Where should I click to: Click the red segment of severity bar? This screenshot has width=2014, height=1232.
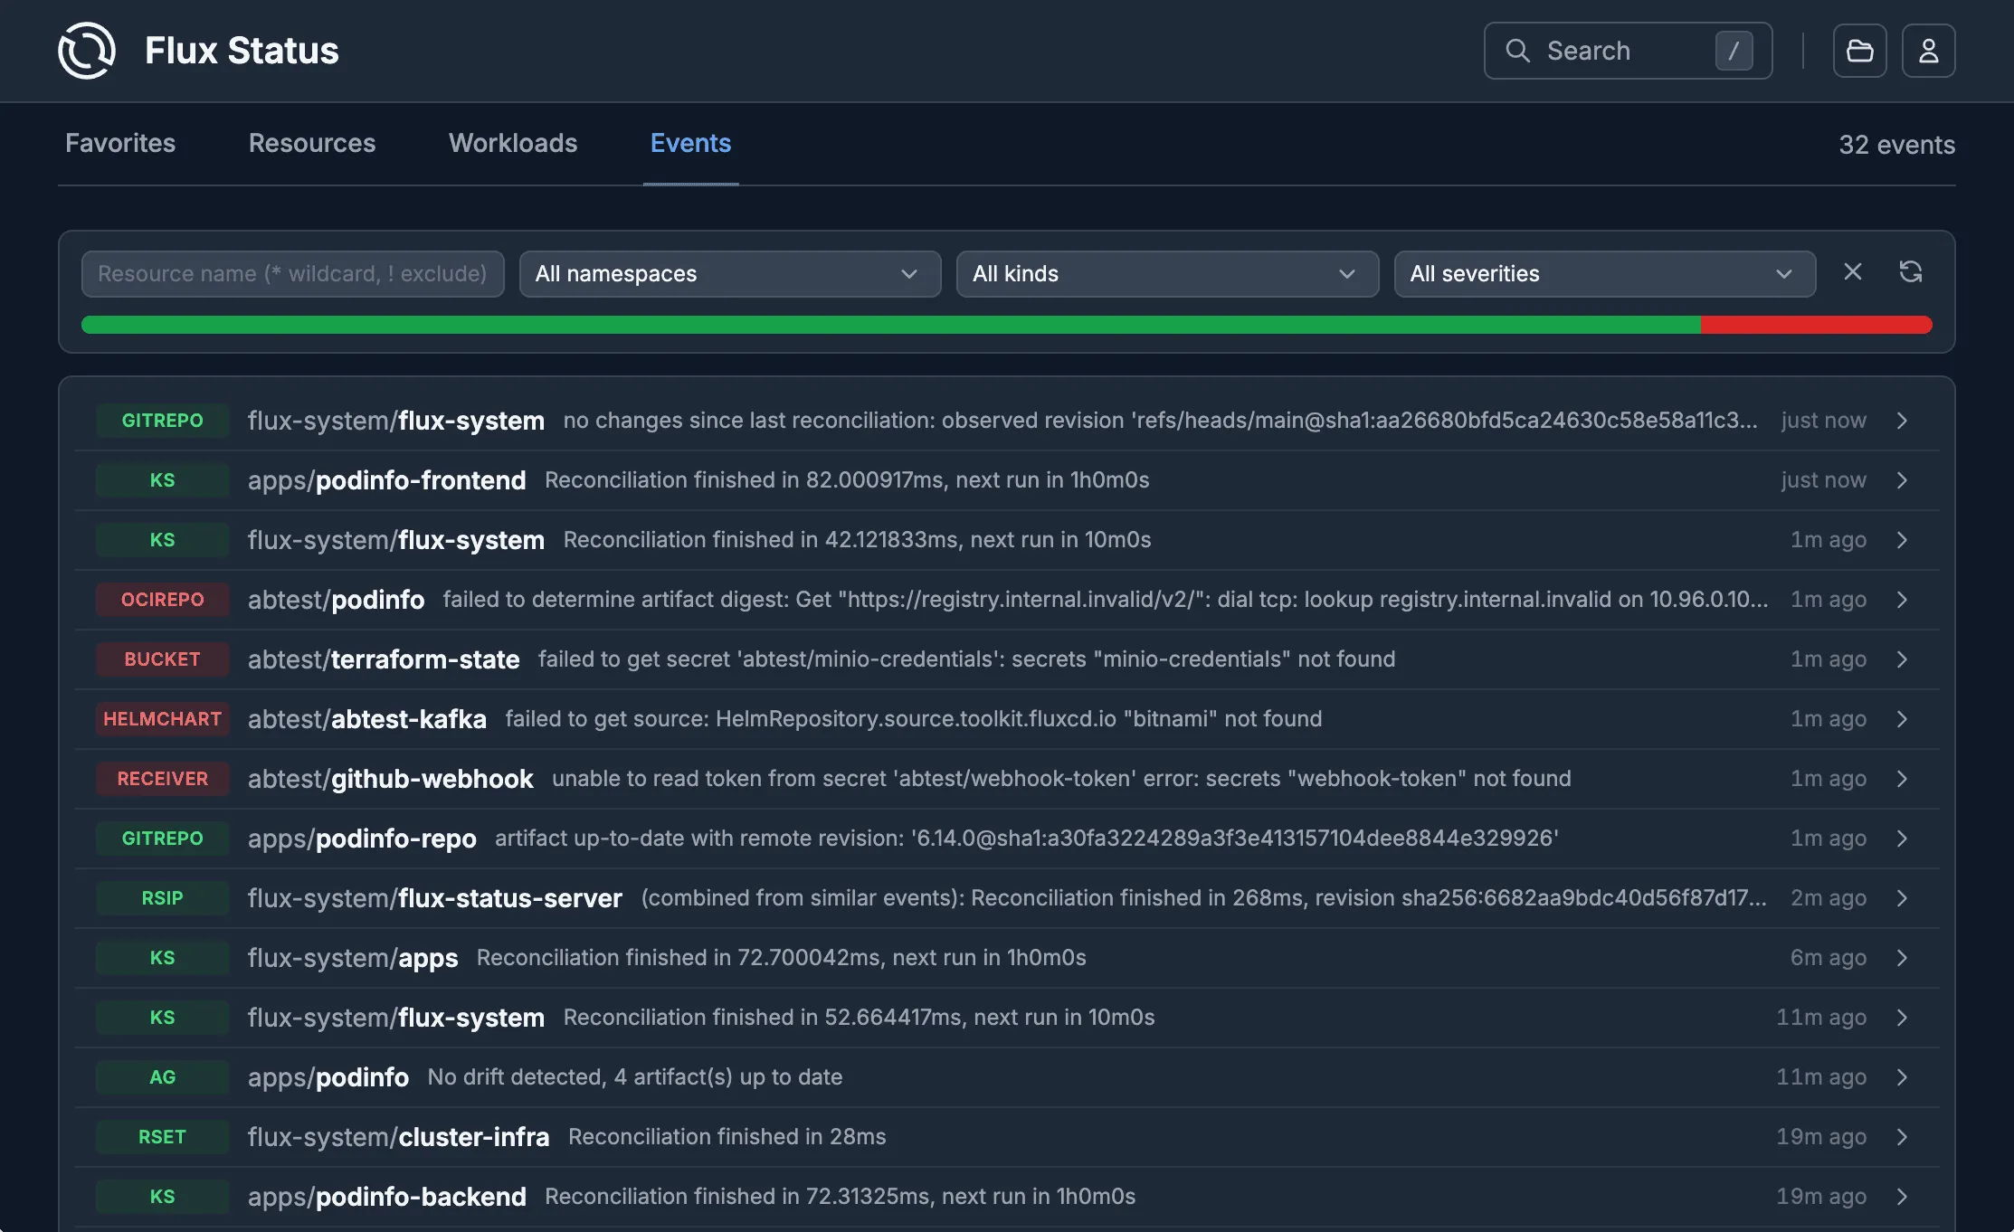click(x=1817, y=325)
